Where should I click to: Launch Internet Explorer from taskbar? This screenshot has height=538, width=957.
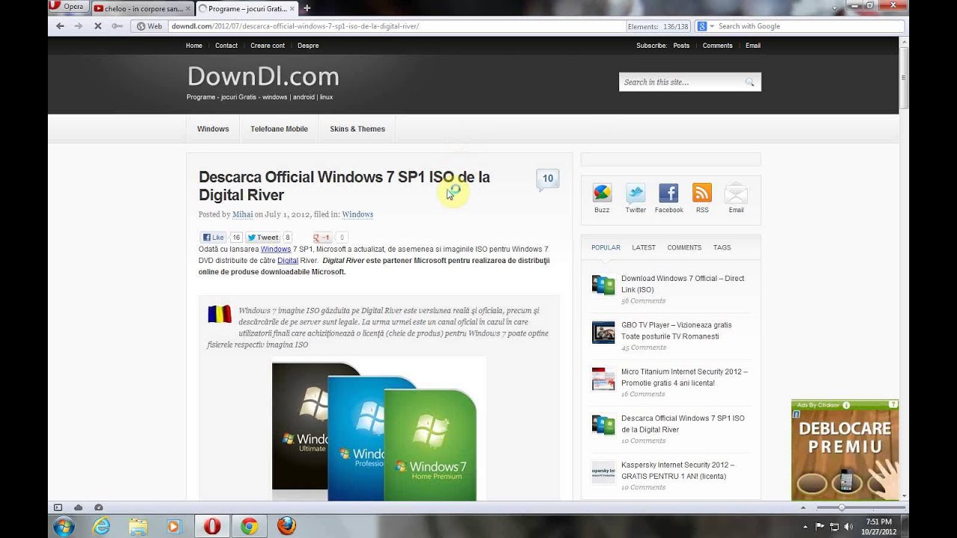pos(102,526)
